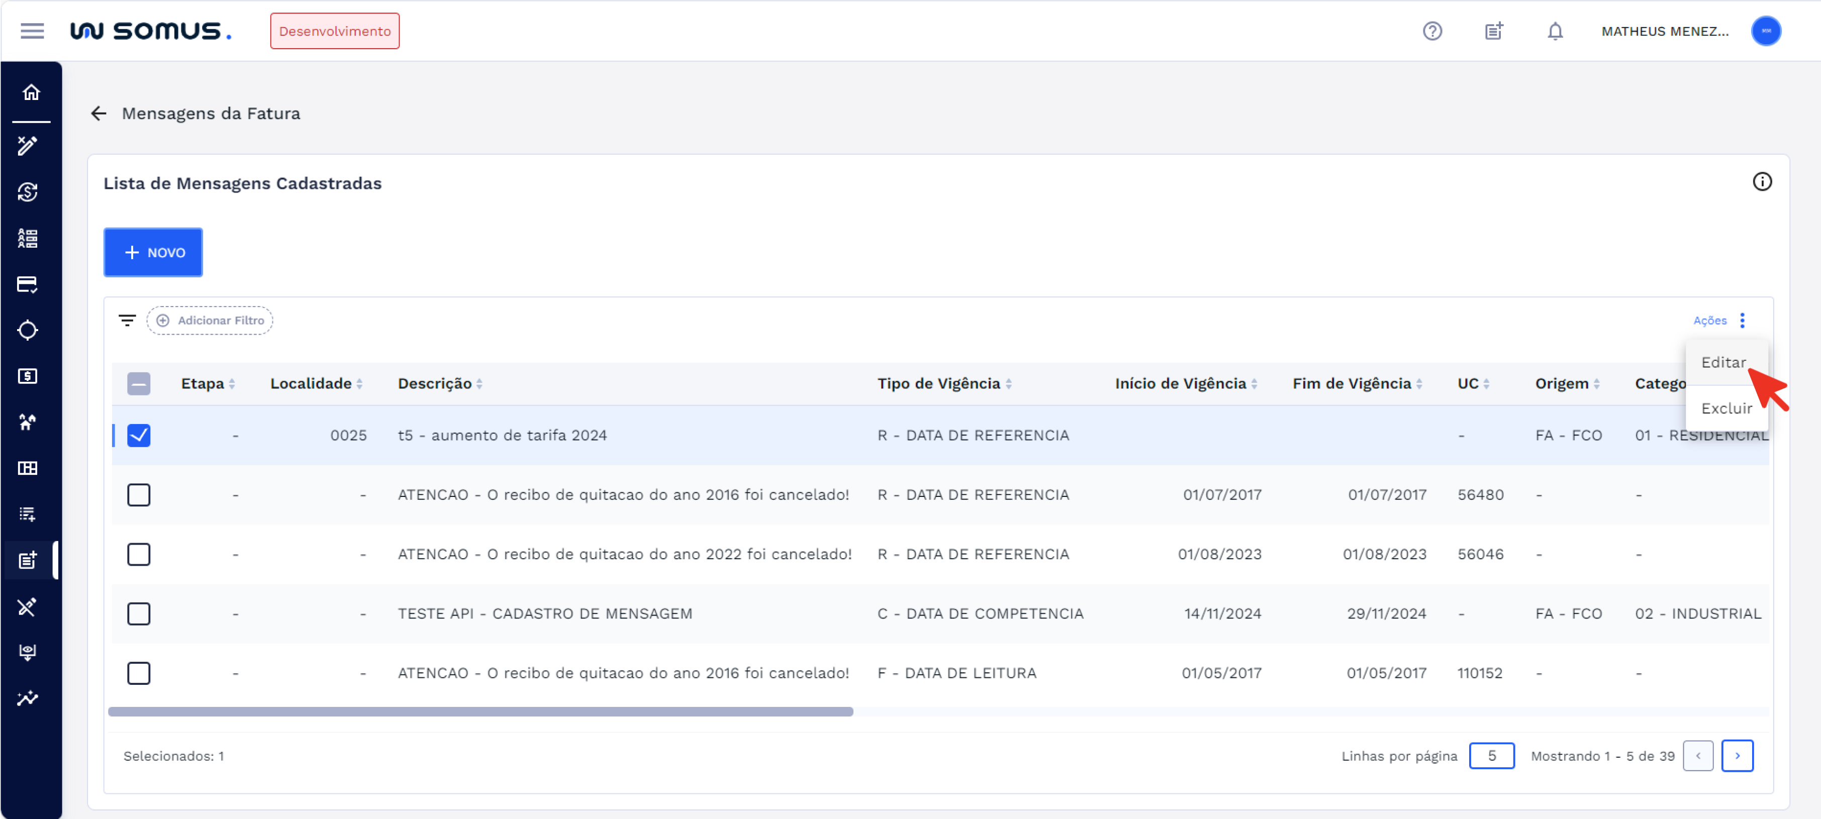Click the Linhas por página input field
Viewport: 1821px width, 819px height.
click(1492, 755)
